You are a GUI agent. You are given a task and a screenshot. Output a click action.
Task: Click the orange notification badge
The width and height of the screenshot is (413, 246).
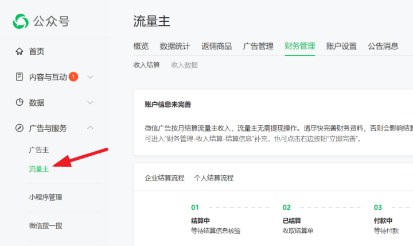point(73,76)
